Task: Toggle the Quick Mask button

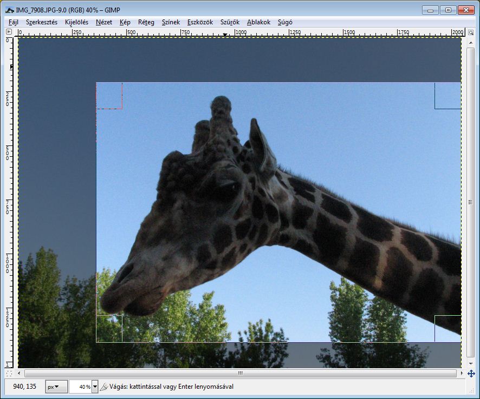Action: (9, 373)
